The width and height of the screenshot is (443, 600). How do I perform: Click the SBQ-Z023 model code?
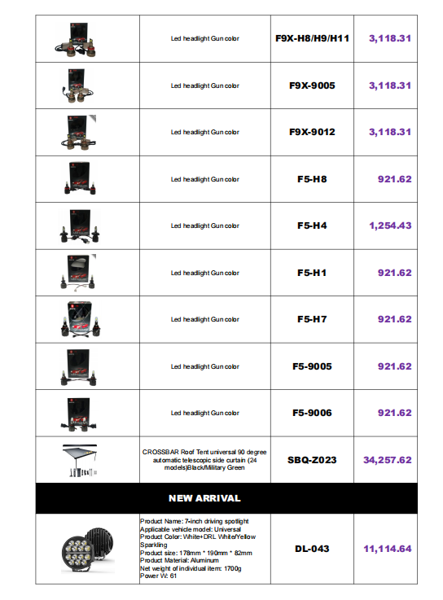click(312, 460)
